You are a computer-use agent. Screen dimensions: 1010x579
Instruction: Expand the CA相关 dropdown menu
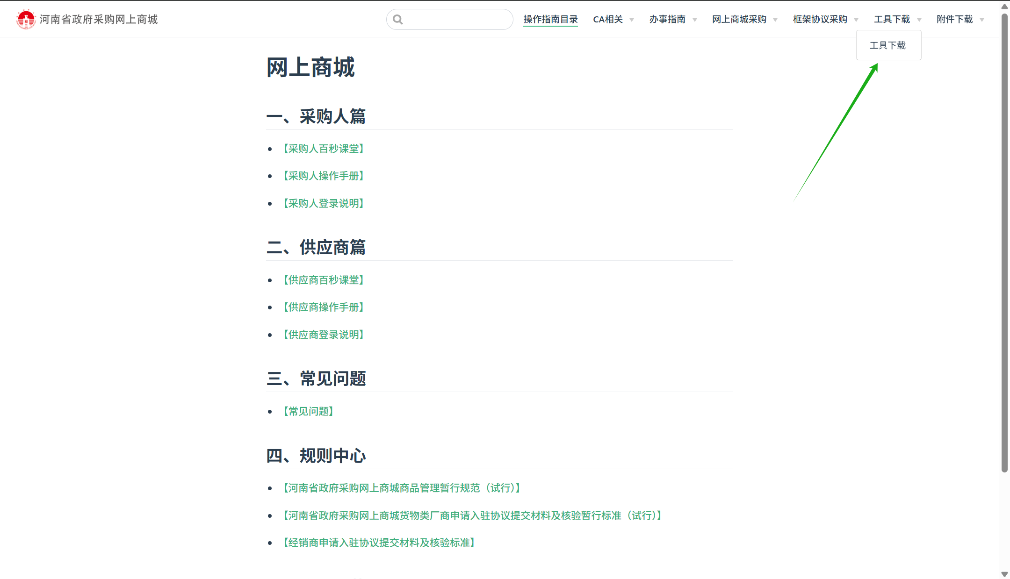tap(613, 19)
